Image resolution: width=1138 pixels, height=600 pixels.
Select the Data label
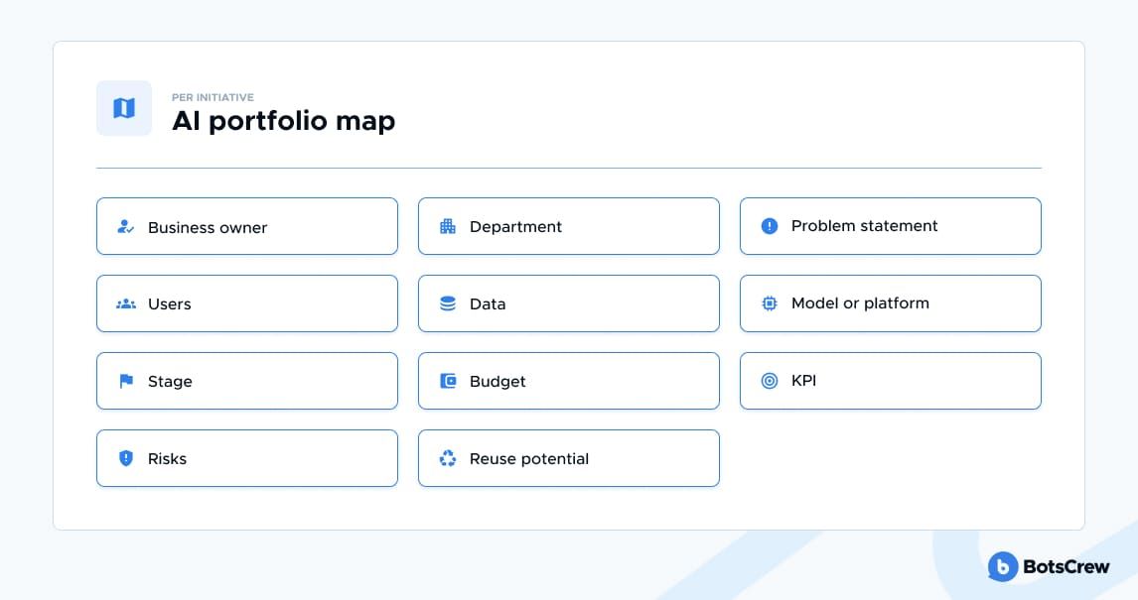pos(488,304)
